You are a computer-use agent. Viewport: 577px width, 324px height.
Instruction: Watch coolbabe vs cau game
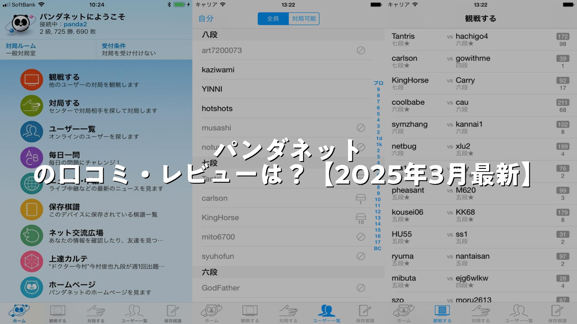pos(481,106)
